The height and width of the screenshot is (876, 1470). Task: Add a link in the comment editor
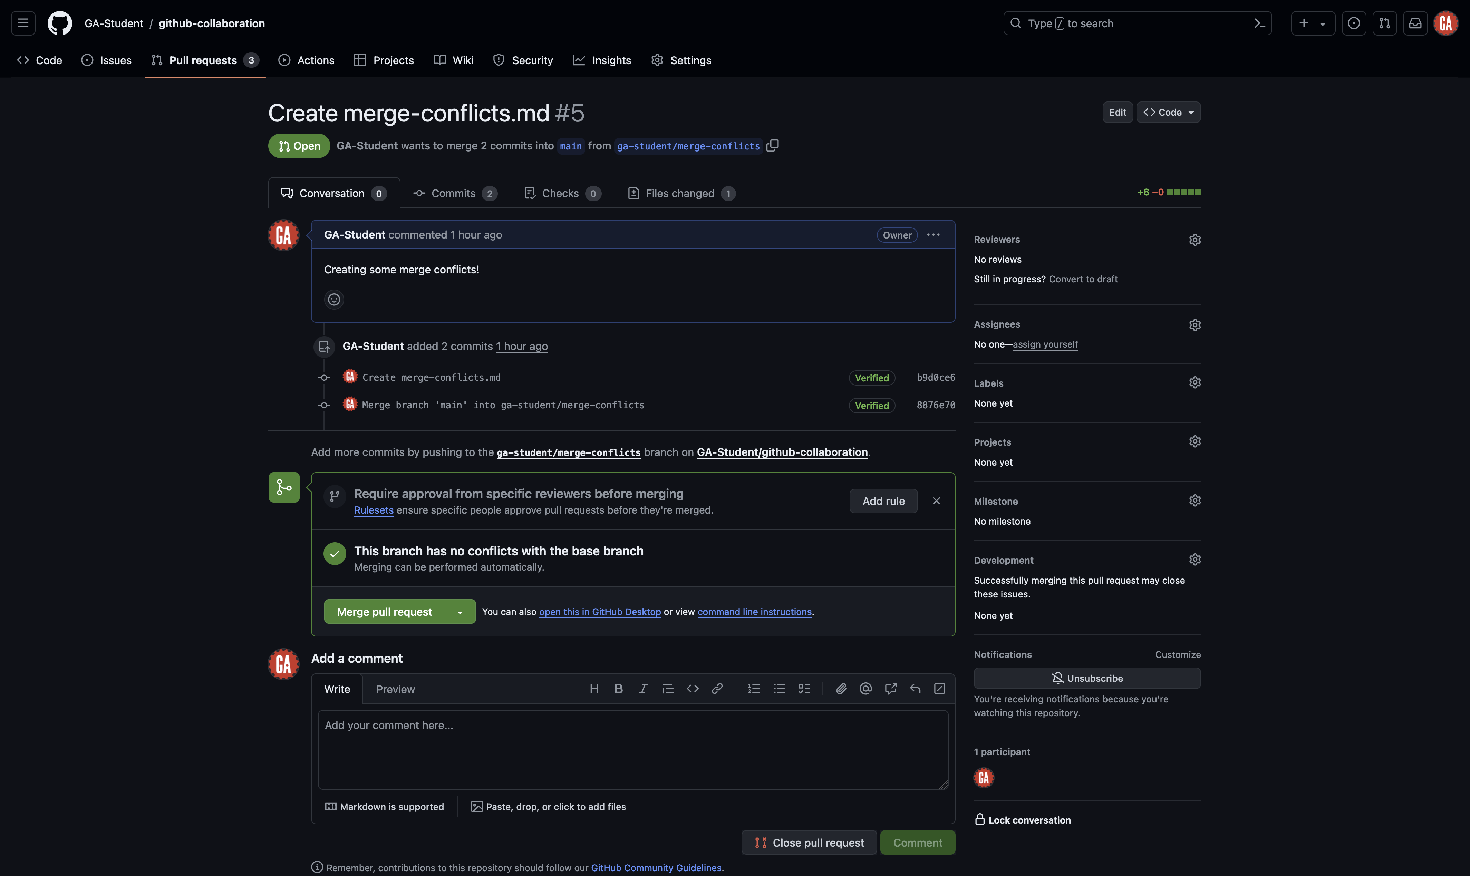[x=717, y=688]
